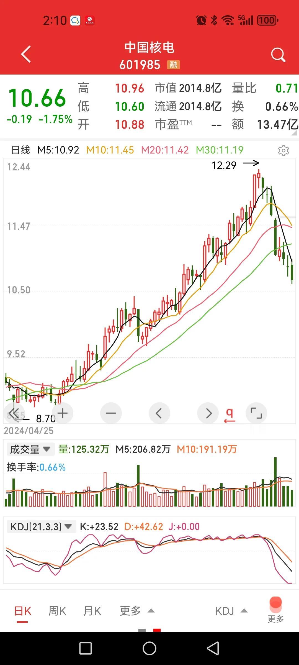Zoom out chart with minus button
This screenshot has width=299, height=665.
click(x=111, y=413)
